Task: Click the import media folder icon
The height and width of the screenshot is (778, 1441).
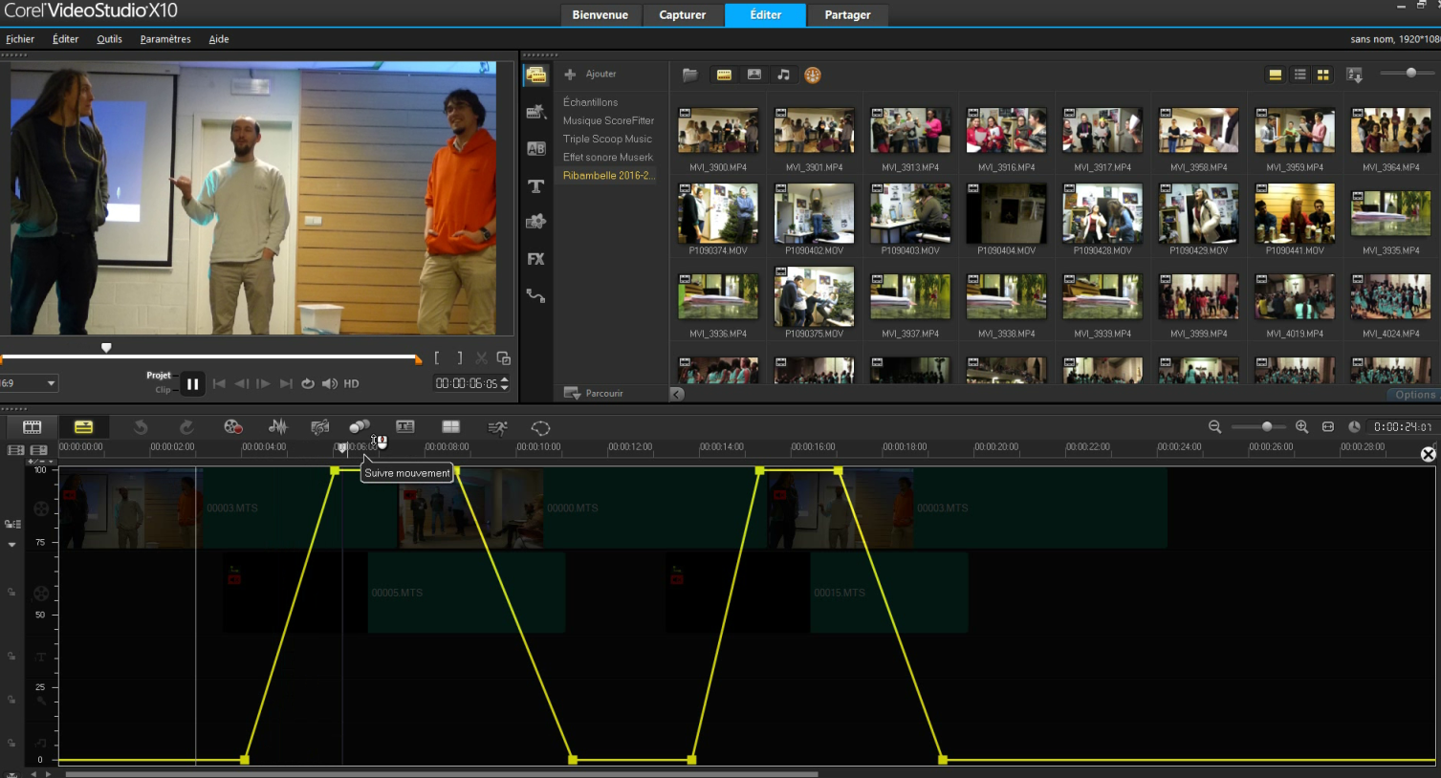Action: tap(690, 75)
